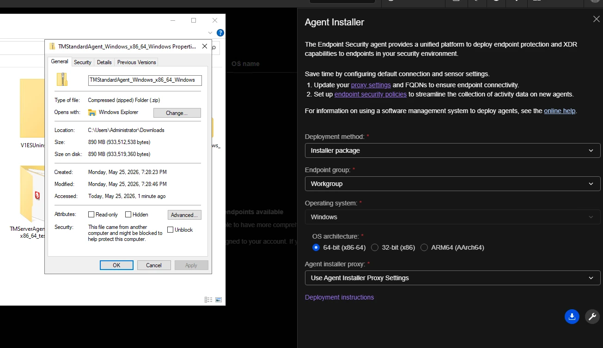Click "Compressed (zipped) Folder (.zip)" text
Viewport: 603px width, 348px height.
tap(124, 100)
